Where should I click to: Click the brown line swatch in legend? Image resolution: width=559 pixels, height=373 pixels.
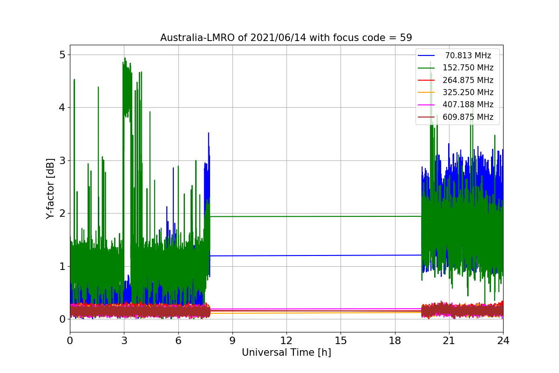(427, 117)
